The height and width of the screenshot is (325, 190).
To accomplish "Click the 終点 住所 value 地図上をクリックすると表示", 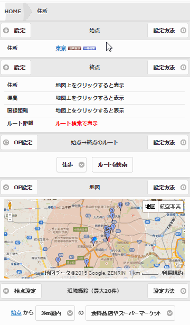I will [x=90, y=85].
